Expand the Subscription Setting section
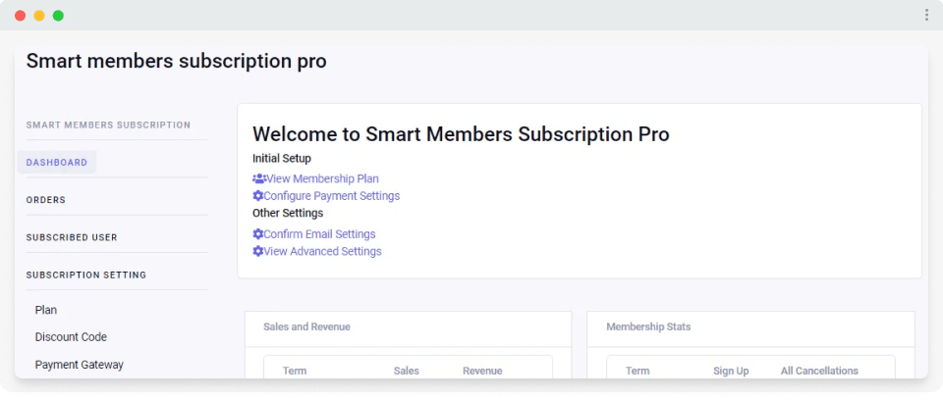943x400 pixels. click(x=86, y=275)
